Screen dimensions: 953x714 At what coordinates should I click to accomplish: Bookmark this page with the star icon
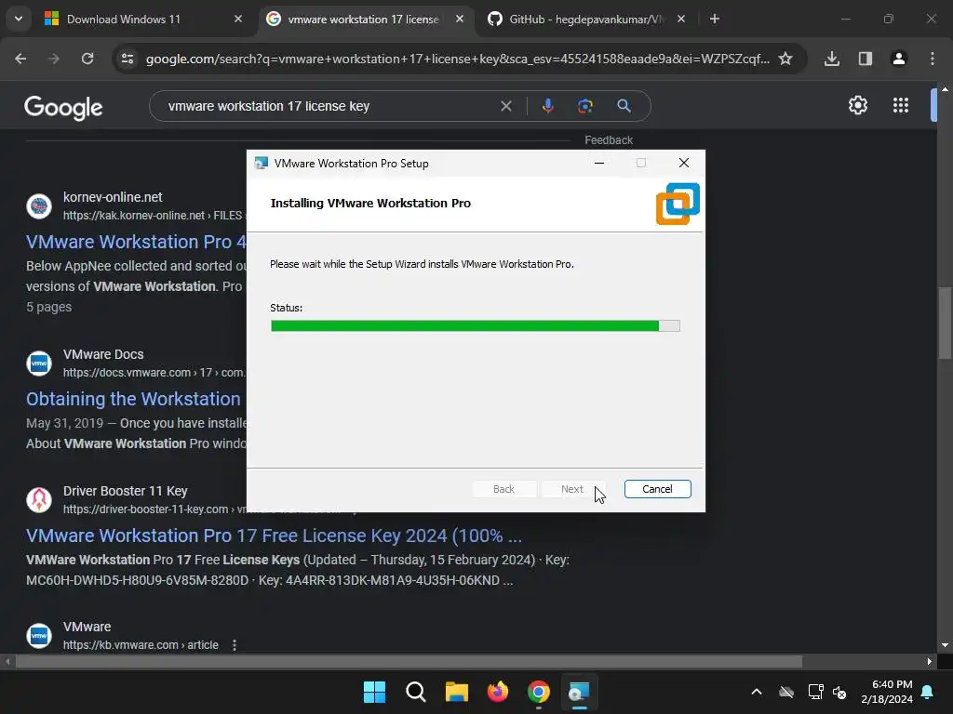(x=785, y=59)
